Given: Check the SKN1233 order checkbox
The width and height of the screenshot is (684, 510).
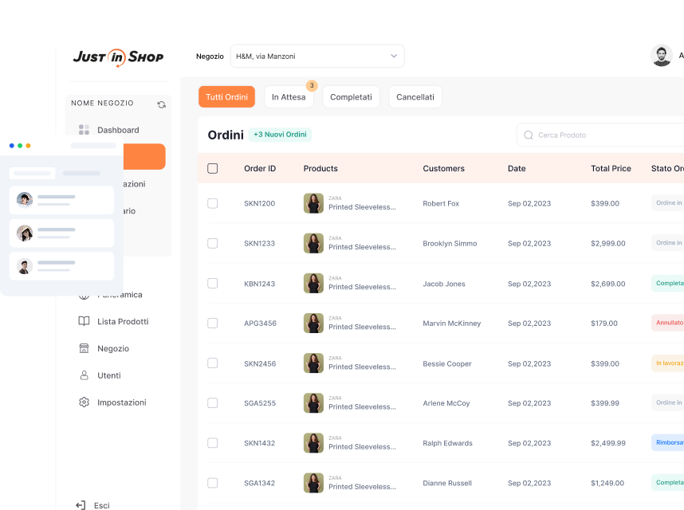Looking at the screenshot, I should coord(212,243).
